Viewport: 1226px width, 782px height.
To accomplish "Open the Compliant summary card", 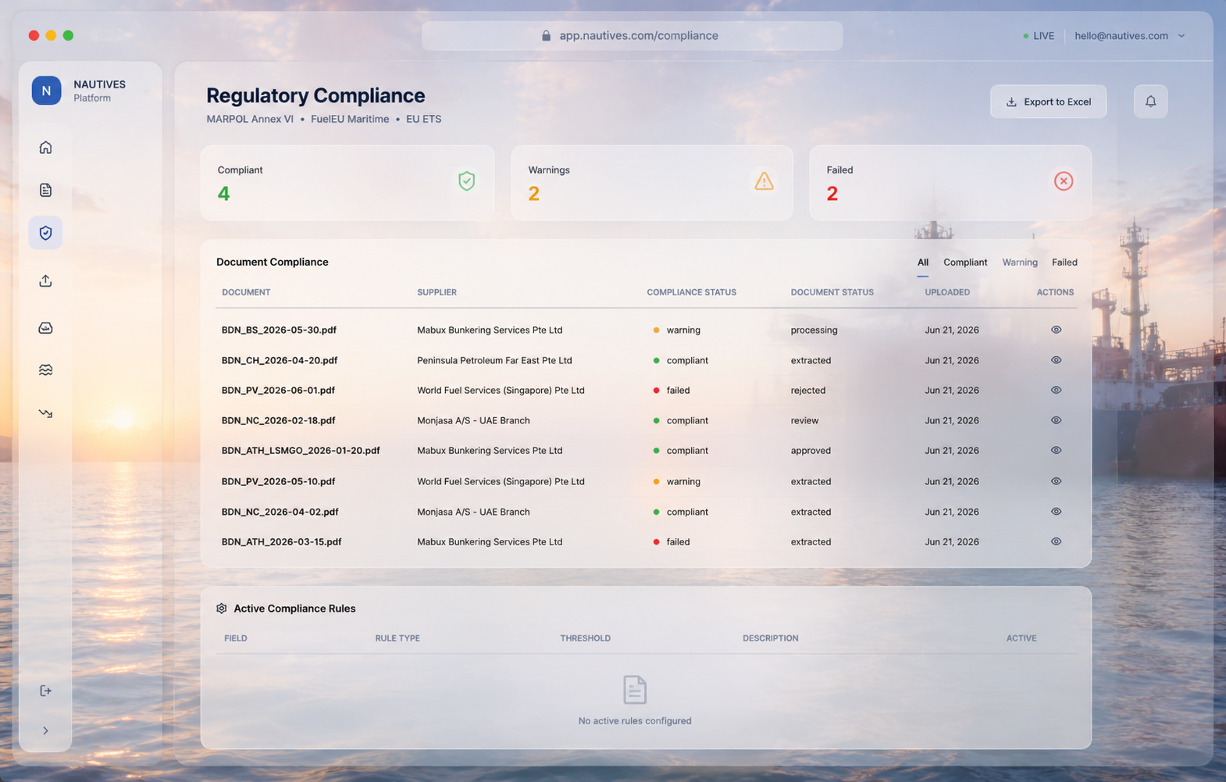I will coord(347,183).
